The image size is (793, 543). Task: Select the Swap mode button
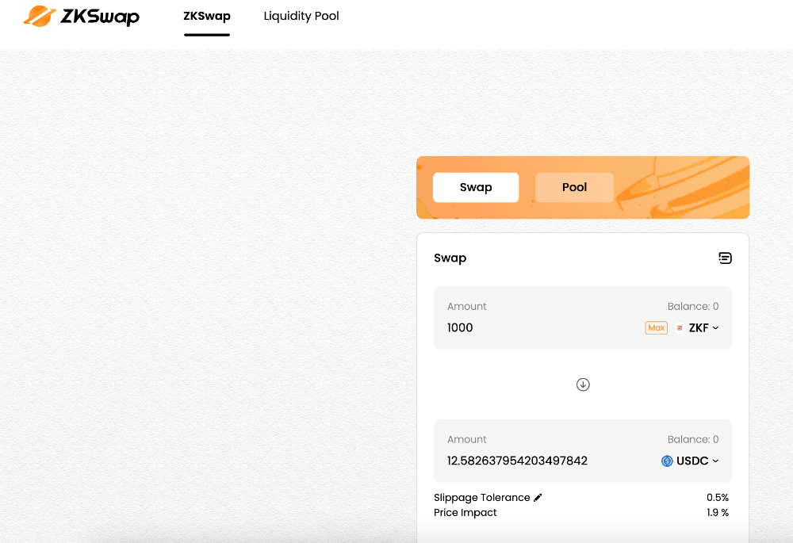coord(476,188)
